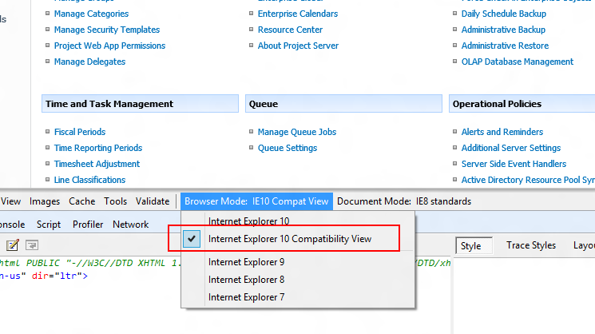This screenshot has width=595, height=334.
Task: Open the Validate menu in developer tools
Action: pos(153,201)
